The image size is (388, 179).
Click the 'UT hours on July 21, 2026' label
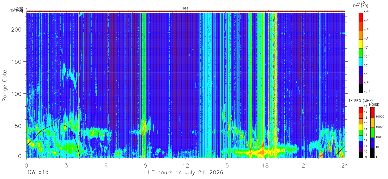point(185,173)
